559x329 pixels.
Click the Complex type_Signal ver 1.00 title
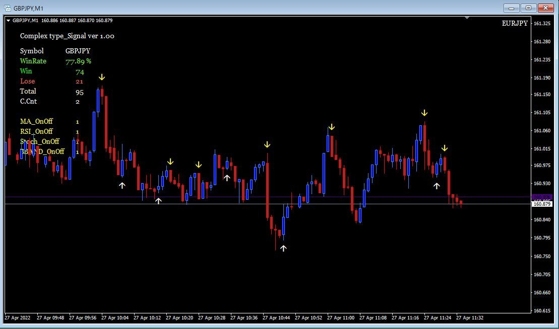tap(67, 36)
